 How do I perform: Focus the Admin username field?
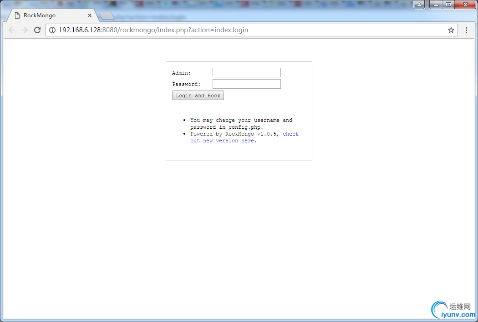pyautogui.click(x=247, y=72)
